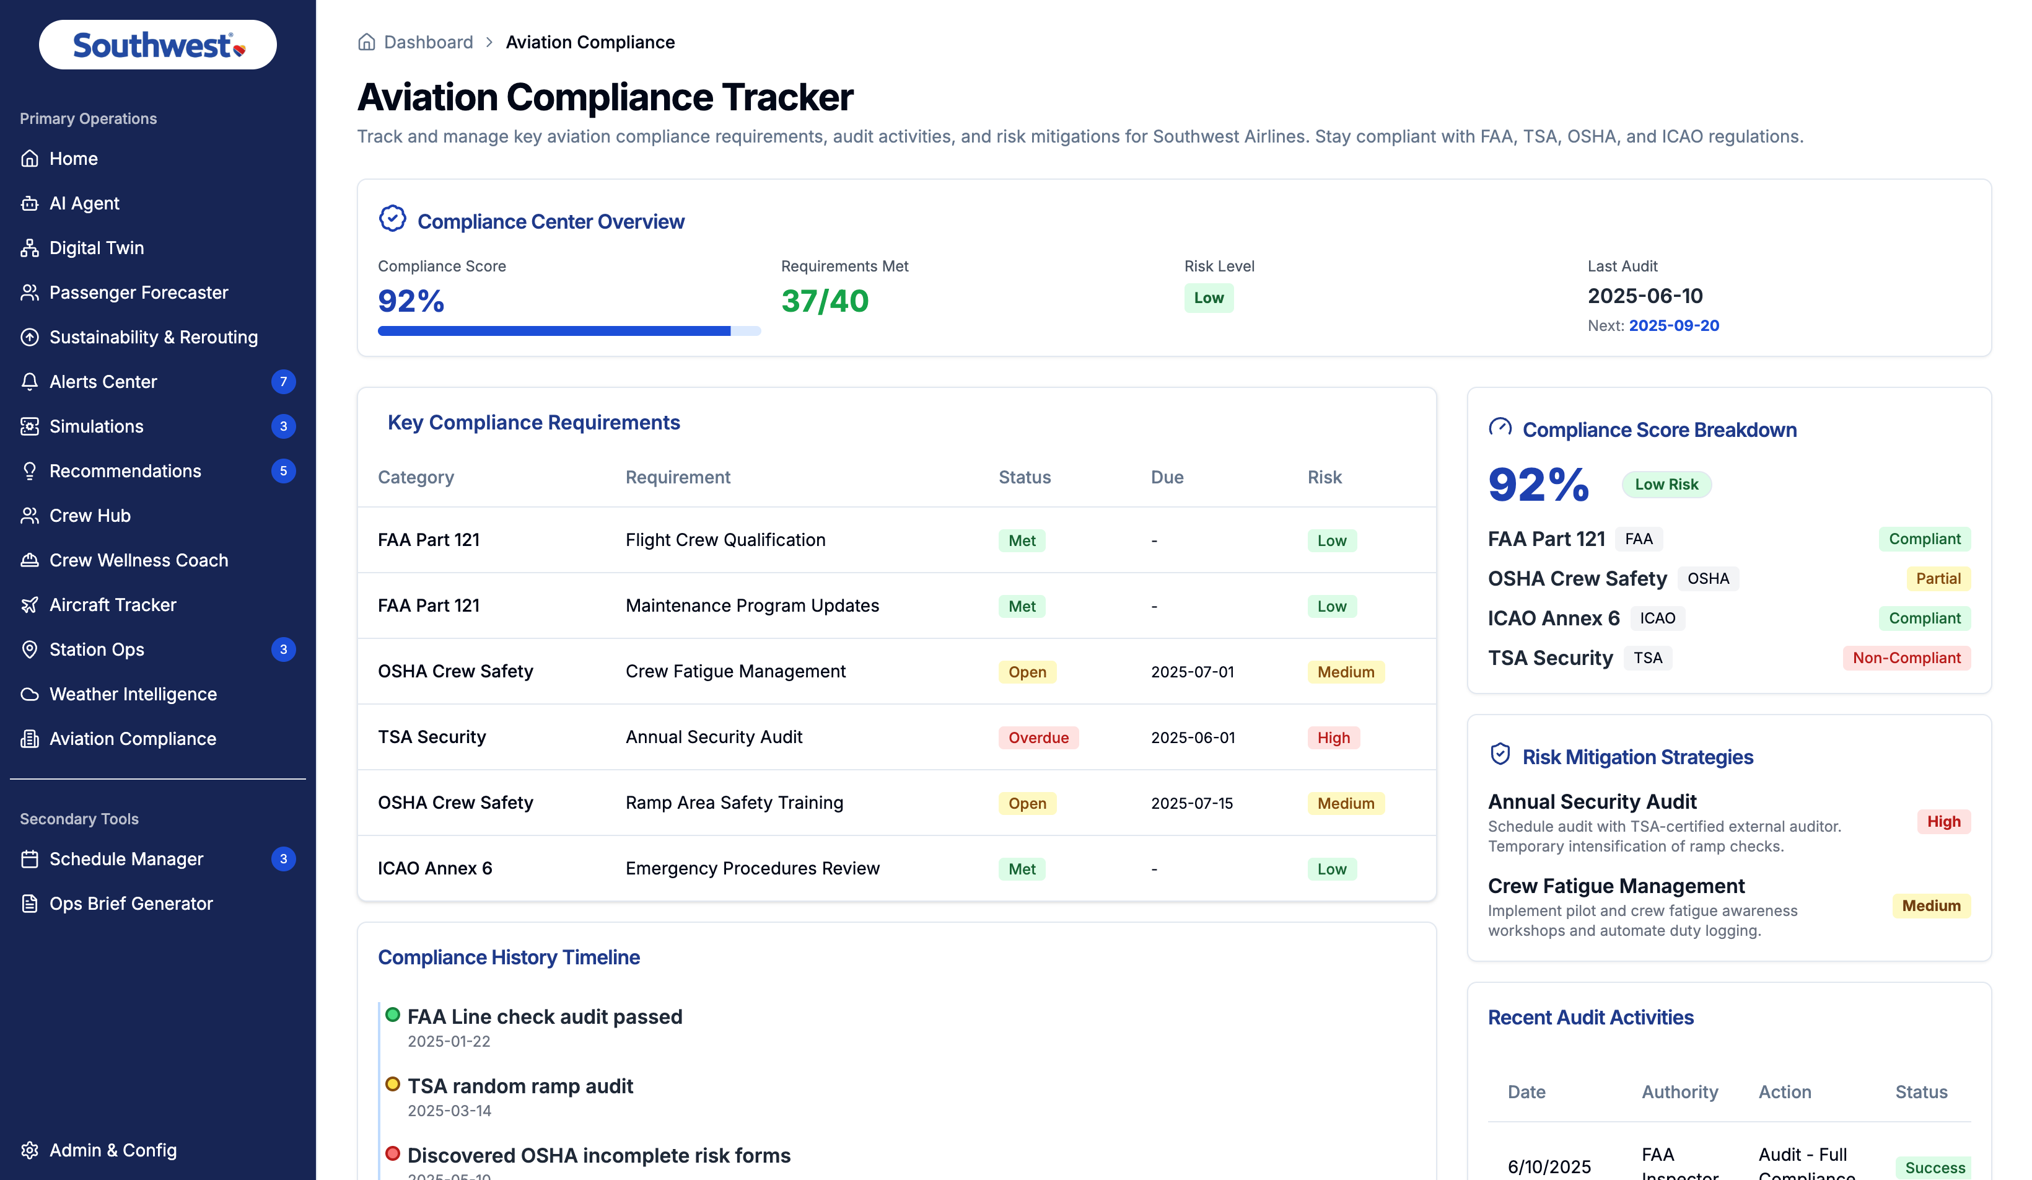
Task: Open Passenger Forecaster in the sidebar
Action: pos(158,293)
